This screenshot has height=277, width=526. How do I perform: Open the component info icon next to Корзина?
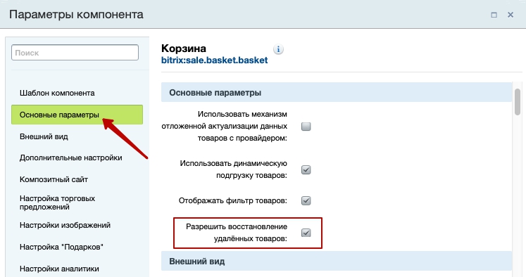pyautogui.click(x=278, y=50)
